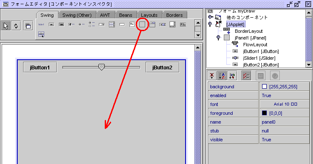Viewport: 313px width, 164px height.
Task: Switch to the AWT palette tab
Action: point(105,15)
